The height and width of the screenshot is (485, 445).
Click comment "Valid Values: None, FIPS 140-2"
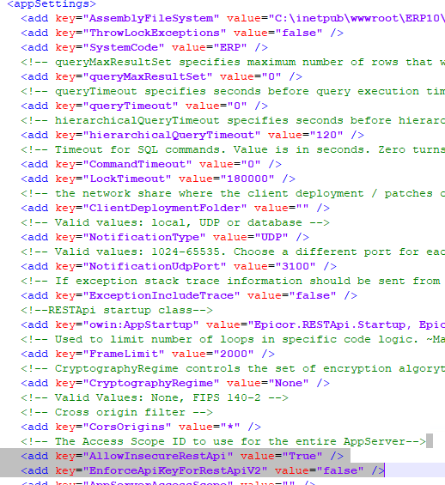[155, 397]
